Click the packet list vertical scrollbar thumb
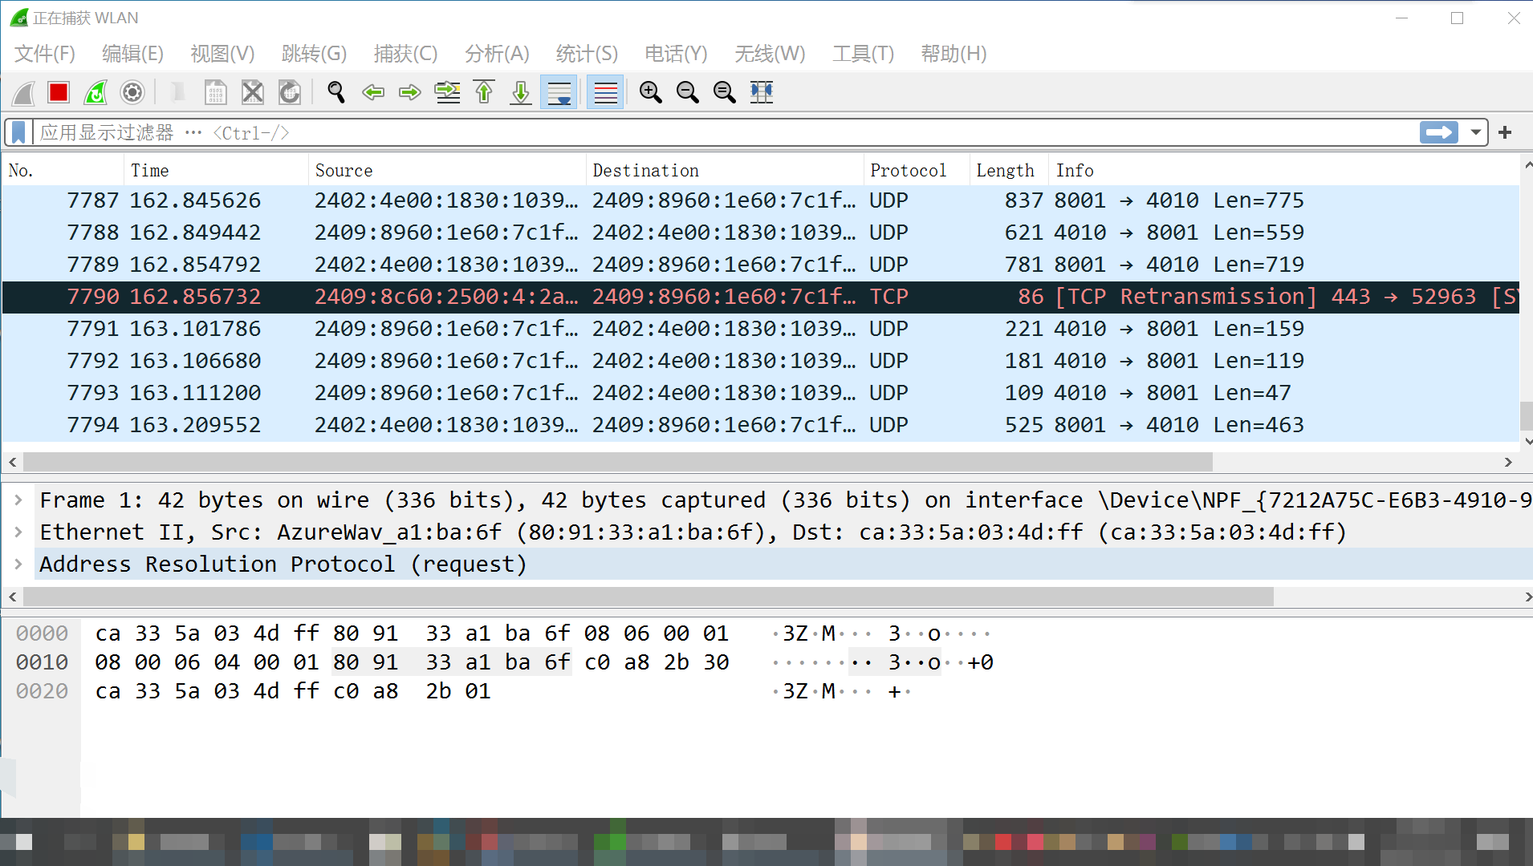1533x866 pixels. pyautogui.click(x=1526, y=415)
